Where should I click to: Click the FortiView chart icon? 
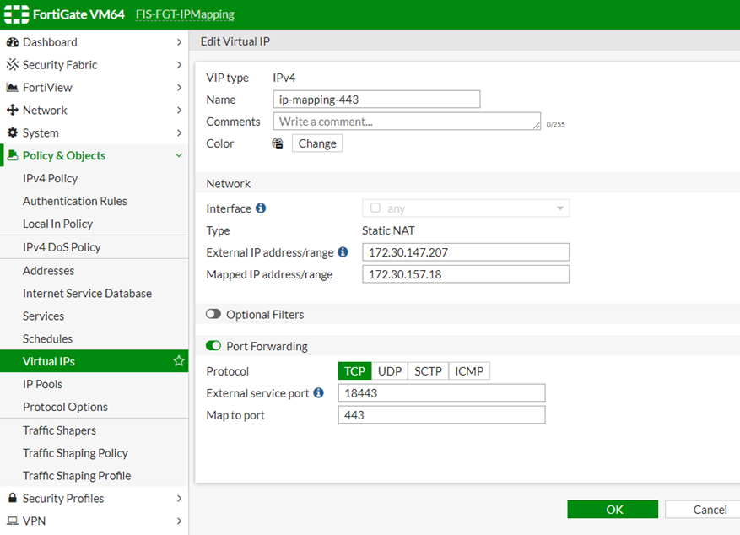coord(13,88)
